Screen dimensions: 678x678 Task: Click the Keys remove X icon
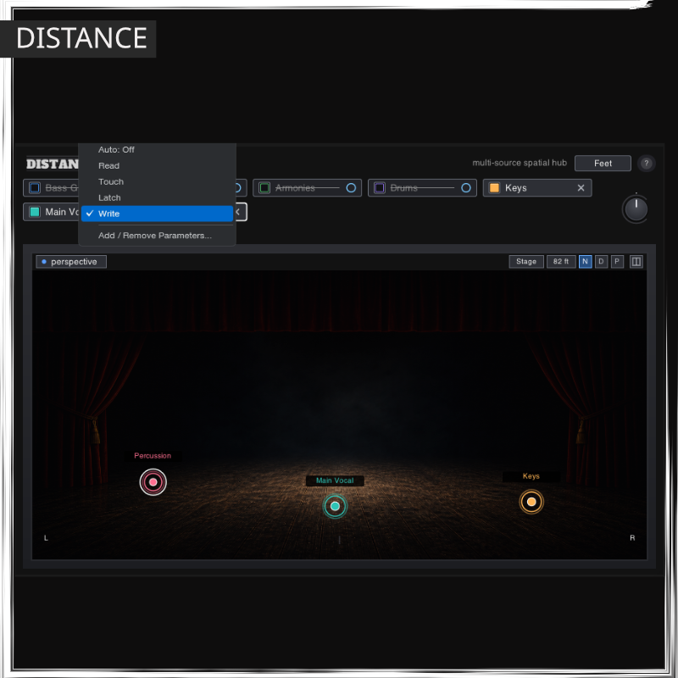click(x=581, y=187)
